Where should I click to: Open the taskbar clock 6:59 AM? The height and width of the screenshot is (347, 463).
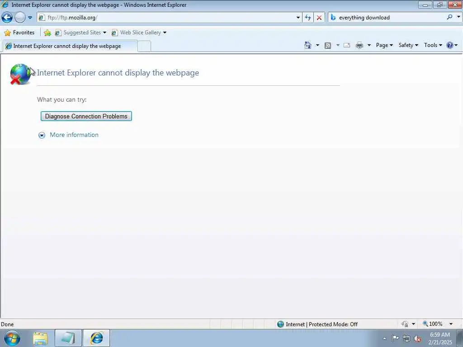point(440,339)
